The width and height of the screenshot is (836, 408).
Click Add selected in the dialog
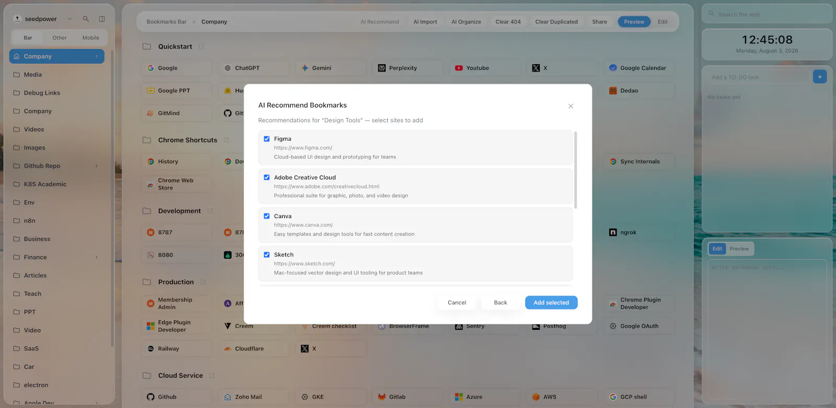tap(551, 303)
